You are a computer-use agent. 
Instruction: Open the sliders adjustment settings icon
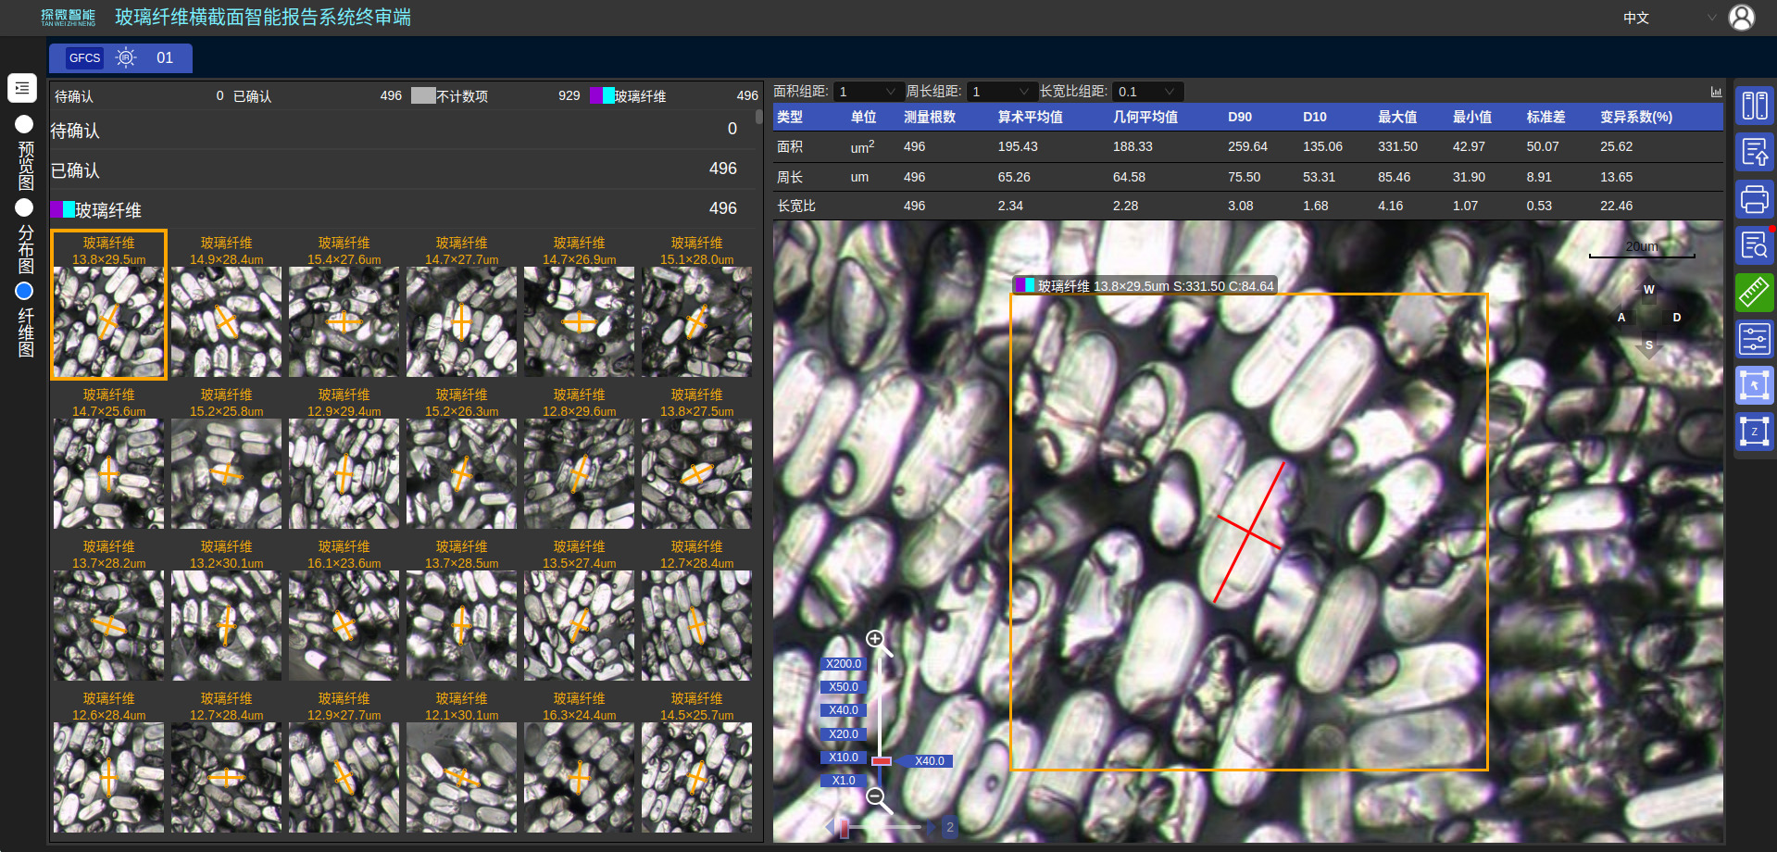(x=1754, y=339)
